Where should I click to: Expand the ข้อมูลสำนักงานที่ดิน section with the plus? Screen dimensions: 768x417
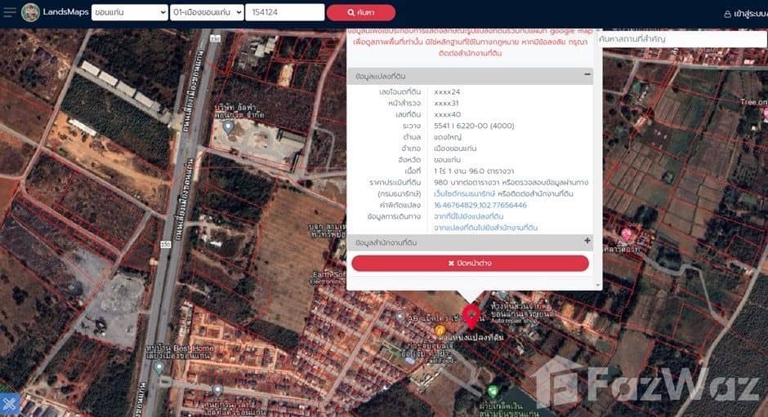pos(587,242)
